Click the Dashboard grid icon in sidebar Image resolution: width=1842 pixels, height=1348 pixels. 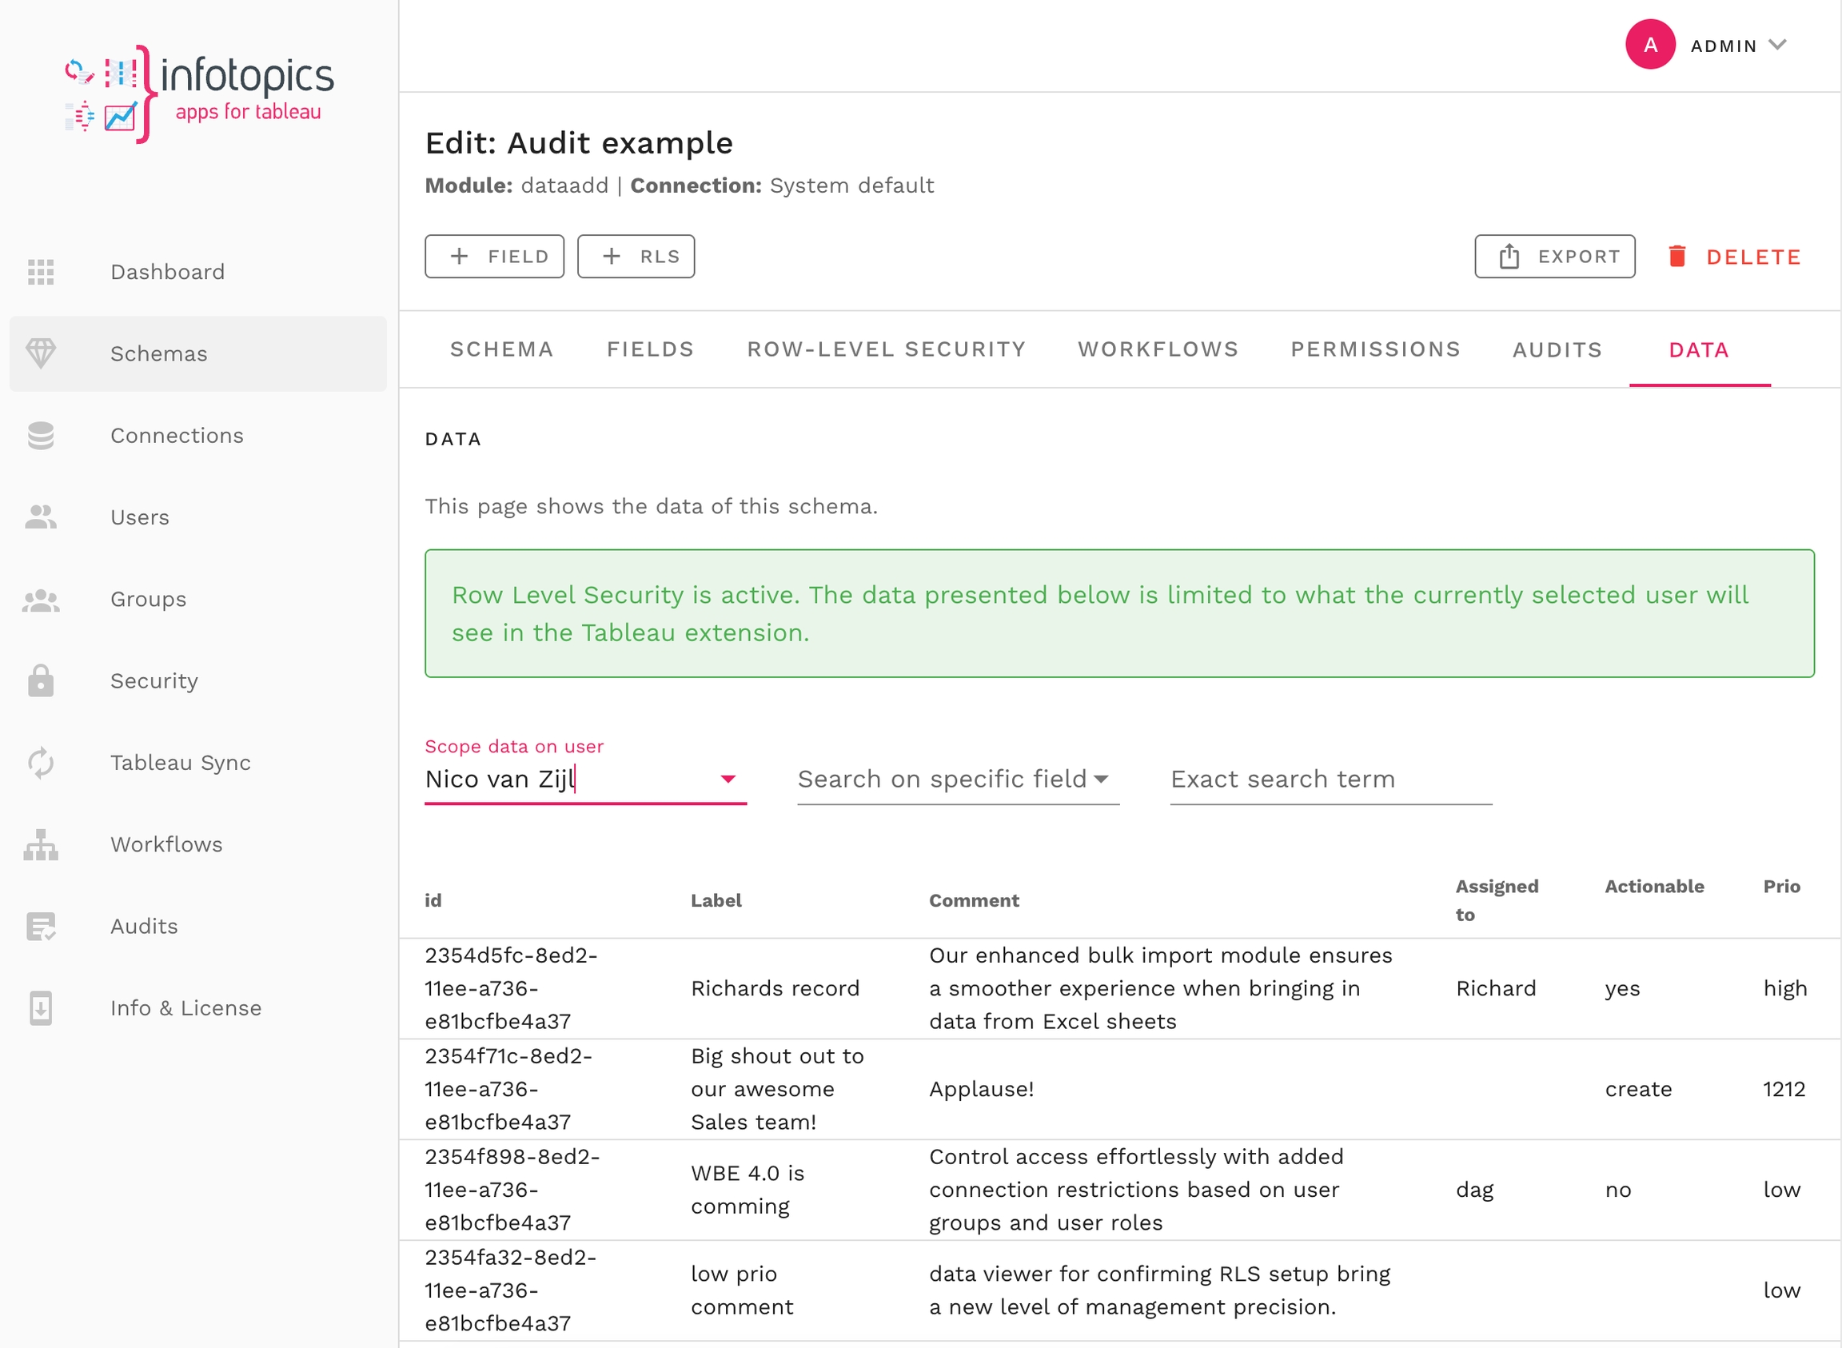(41, 272)
